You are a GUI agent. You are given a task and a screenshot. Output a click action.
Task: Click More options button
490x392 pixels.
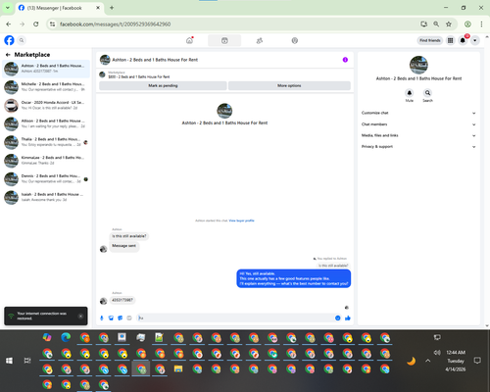pos(289,85)
